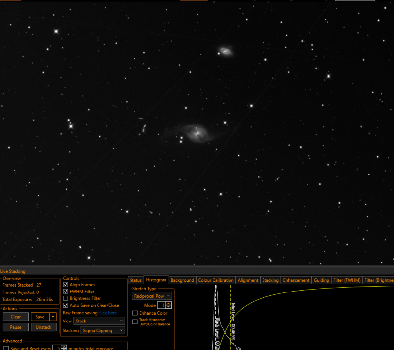Screen dimensions: 394x350
Task: Enable the Enhance Color option
Action: coord(135,313)
